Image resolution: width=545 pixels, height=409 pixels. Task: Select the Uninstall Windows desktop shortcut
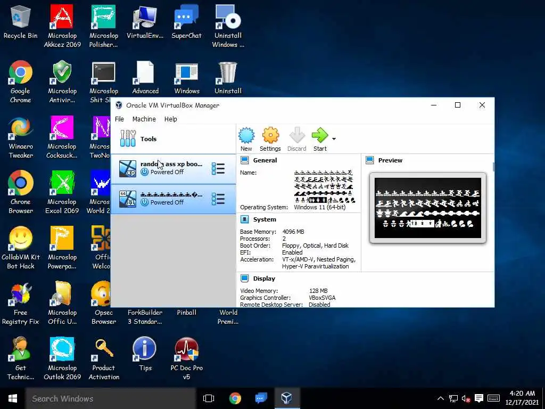[x=228, y=26]
